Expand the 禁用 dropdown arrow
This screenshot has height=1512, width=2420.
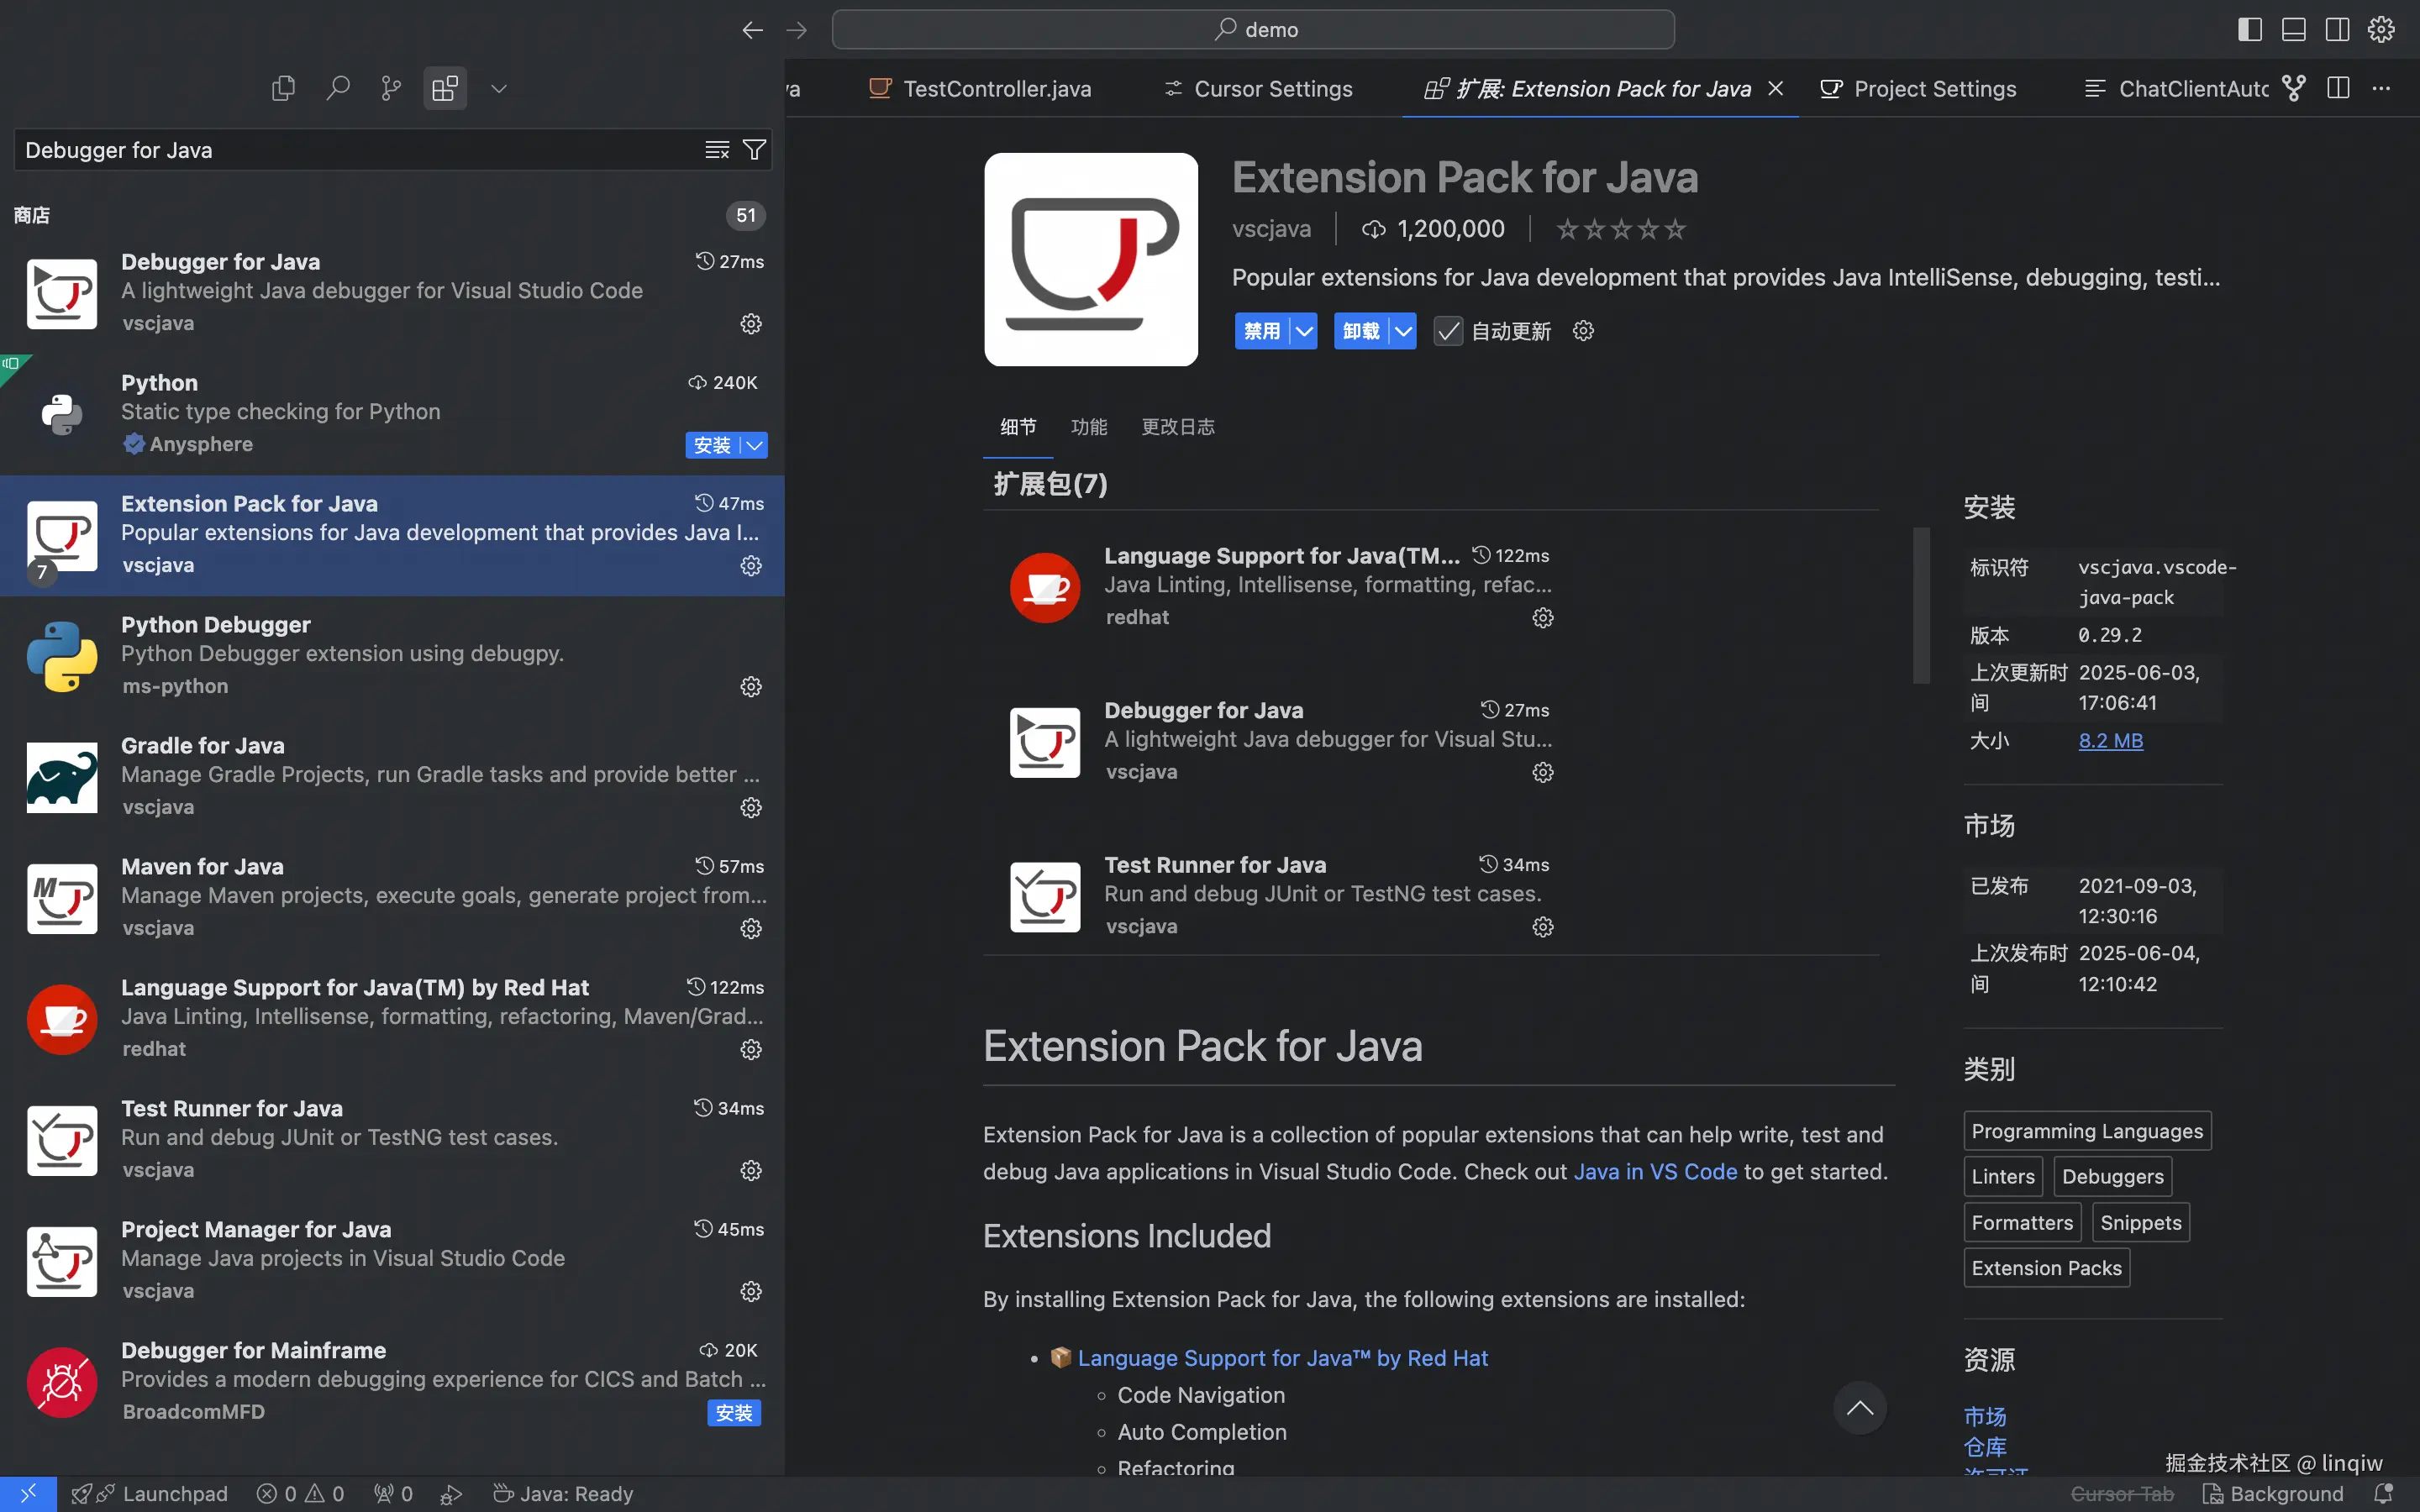click(x=1304, y=331)
